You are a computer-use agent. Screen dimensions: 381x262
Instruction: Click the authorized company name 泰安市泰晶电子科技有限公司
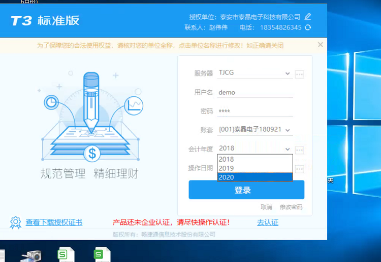tap(260, 17)
